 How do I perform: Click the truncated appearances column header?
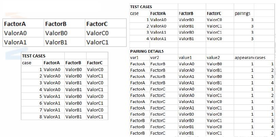pyautogui.click(x=244, y=57)
